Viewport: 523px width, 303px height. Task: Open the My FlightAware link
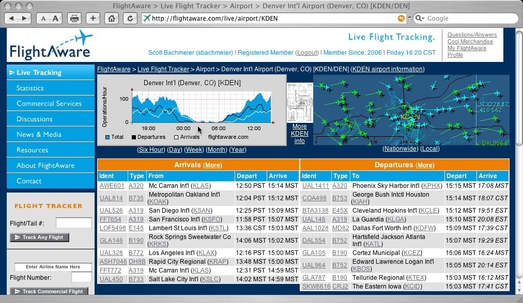tap(467, 48)
